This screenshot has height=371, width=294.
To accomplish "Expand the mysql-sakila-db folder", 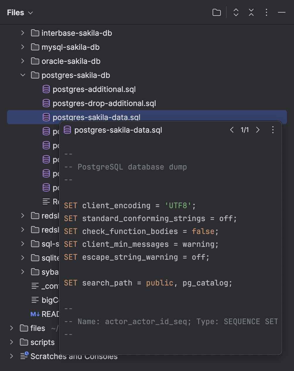I will click(x=23, y=47).
